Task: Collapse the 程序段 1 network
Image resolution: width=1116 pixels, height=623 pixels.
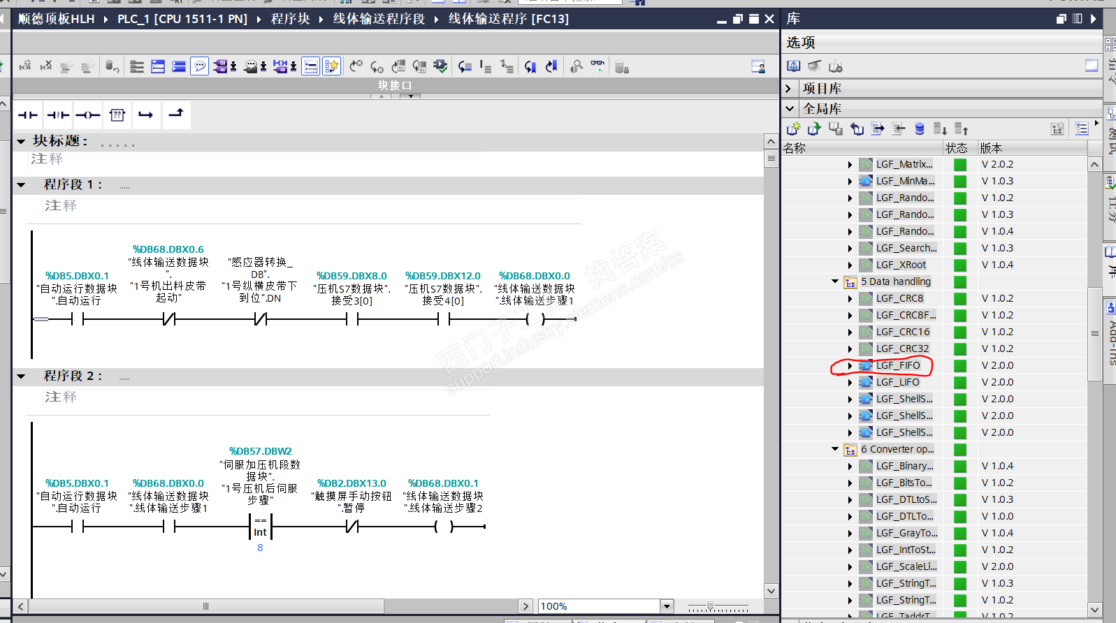Action: [21, 185]
